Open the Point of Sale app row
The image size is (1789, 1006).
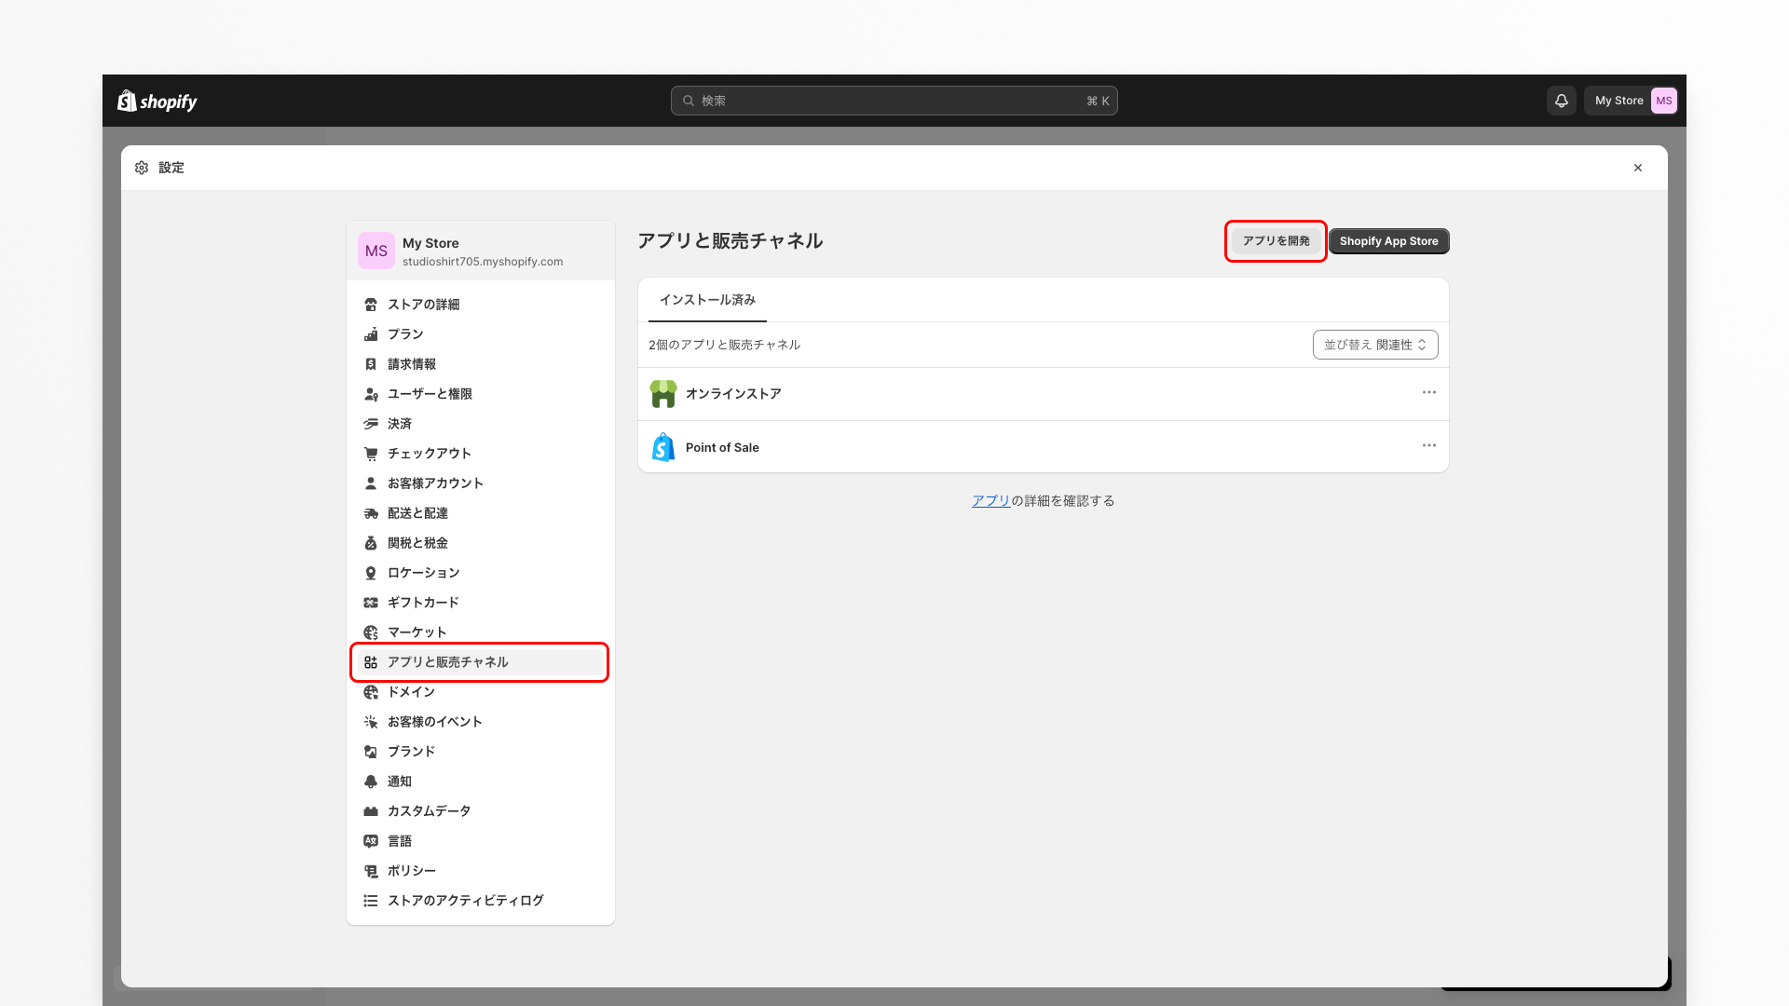pyautogui.click(x=1044, y=447)
